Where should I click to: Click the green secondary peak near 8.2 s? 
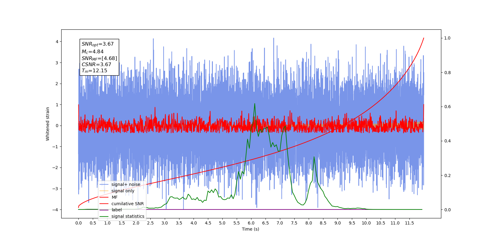pos(314,157)
